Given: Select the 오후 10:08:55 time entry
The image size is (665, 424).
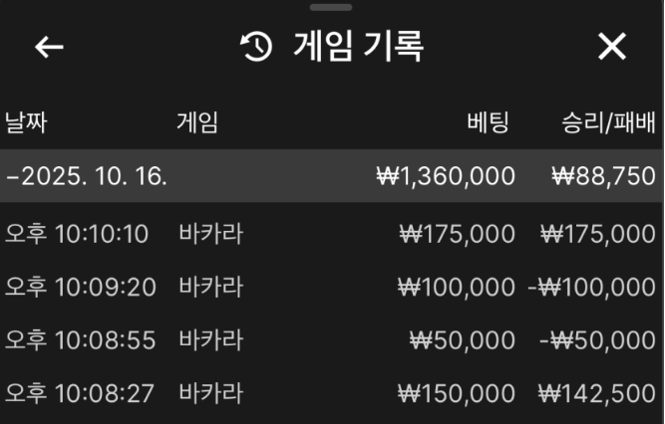Looking at the screenshot, I should pos(80,340).
